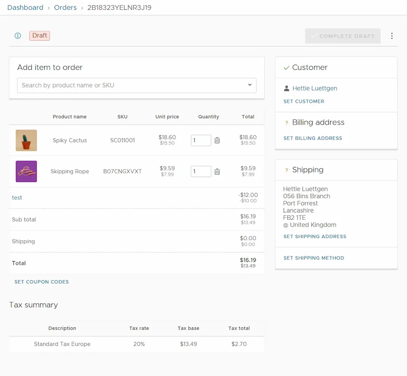
Task: Open the Spiky Cactus product thumbnail
Action: coord(26,140)
